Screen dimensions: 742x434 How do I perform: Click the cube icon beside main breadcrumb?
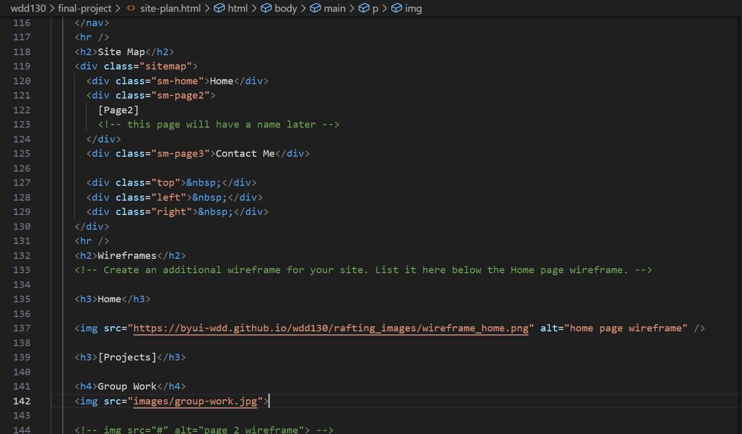point(315,8)
